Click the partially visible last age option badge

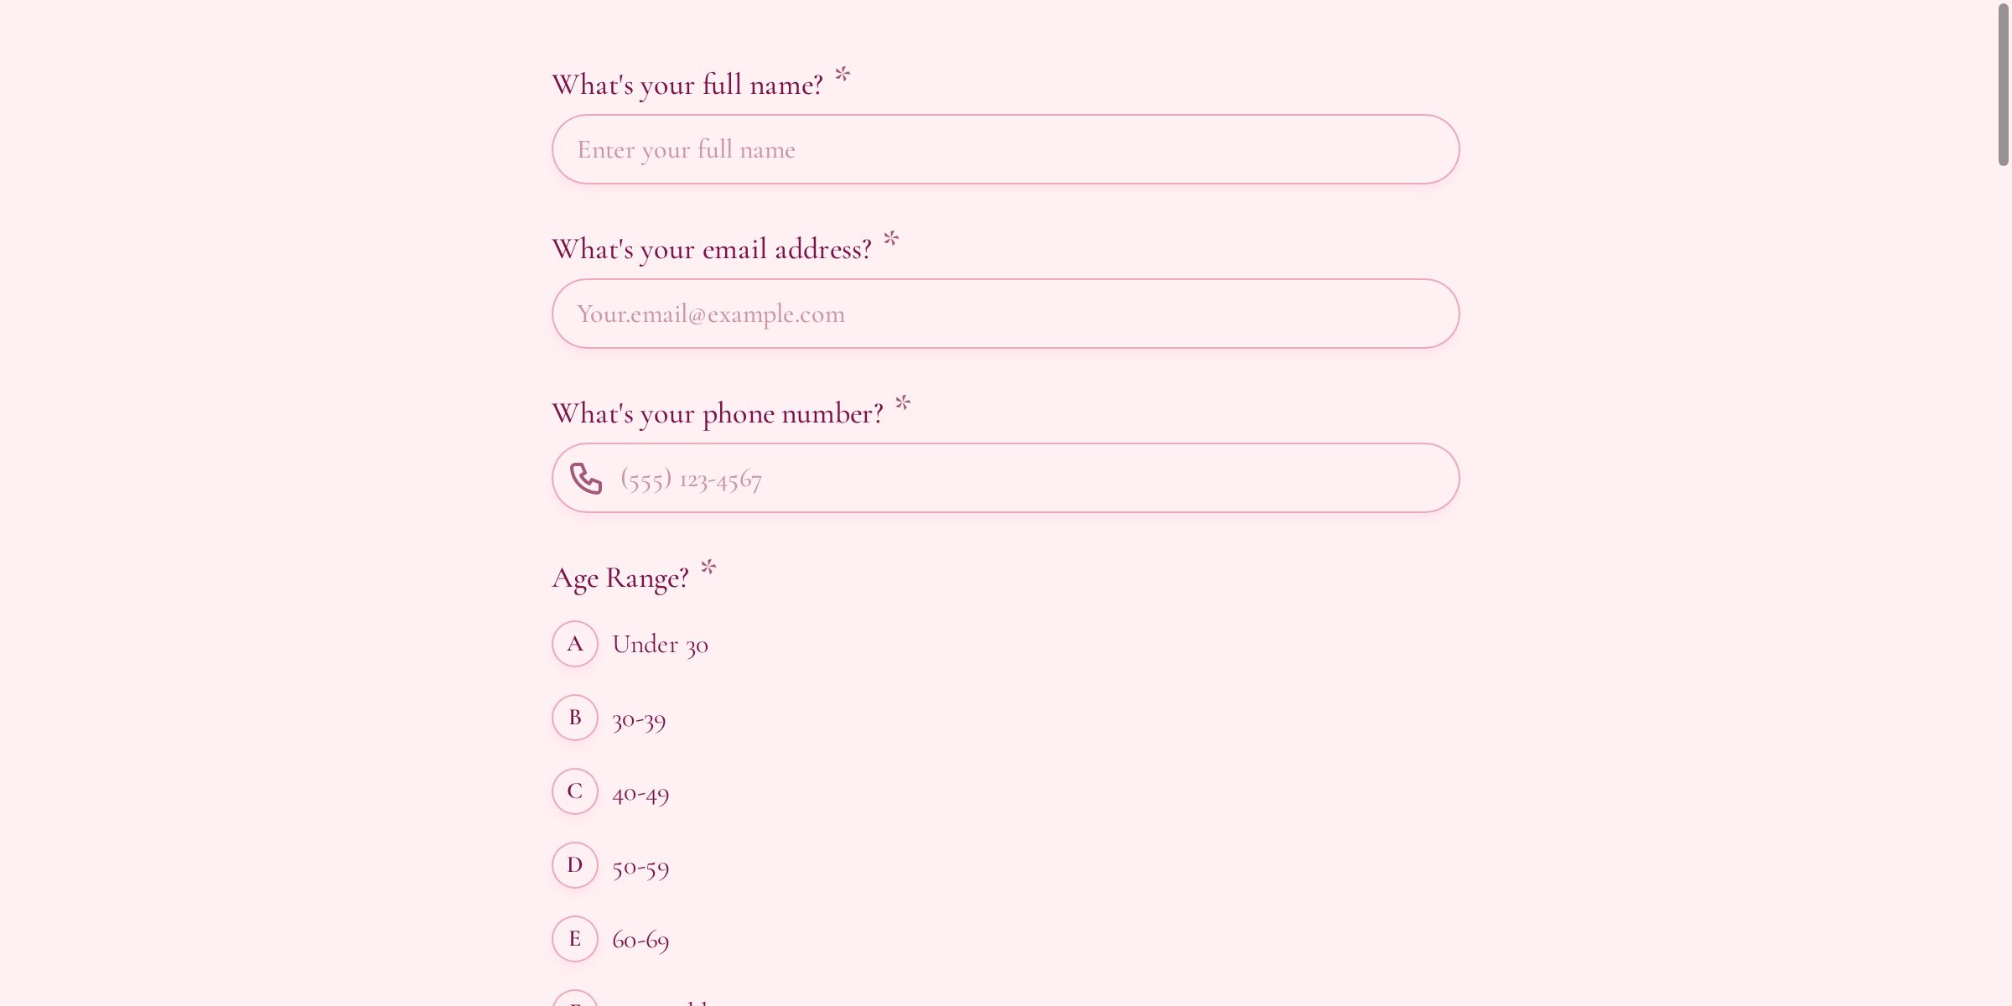coord(575,998)
